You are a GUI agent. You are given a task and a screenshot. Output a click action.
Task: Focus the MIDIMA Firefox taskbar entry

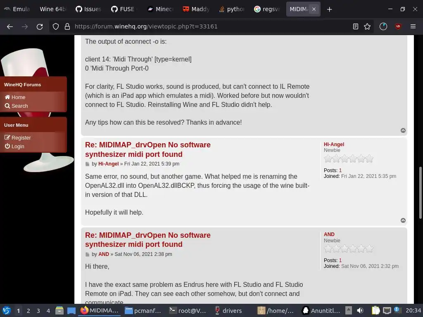pyautogui.click(x=100, y=310)
